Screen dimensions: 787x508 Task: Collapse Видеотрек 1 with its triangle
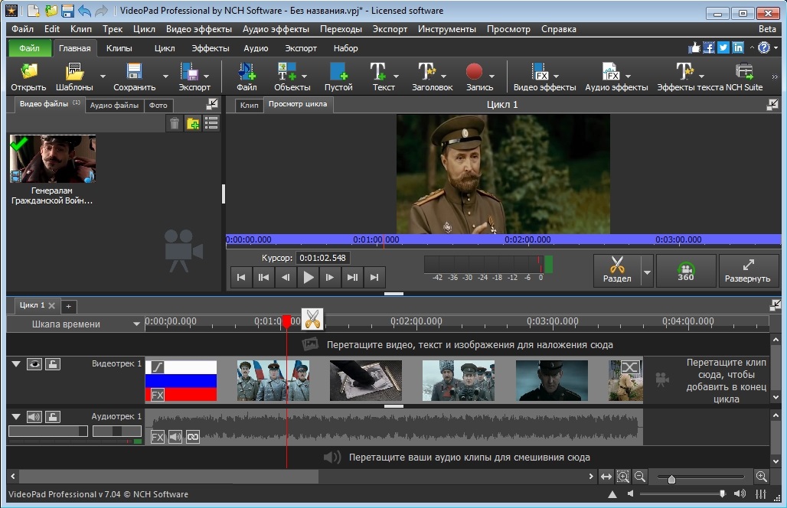click(x=16, y=364)
